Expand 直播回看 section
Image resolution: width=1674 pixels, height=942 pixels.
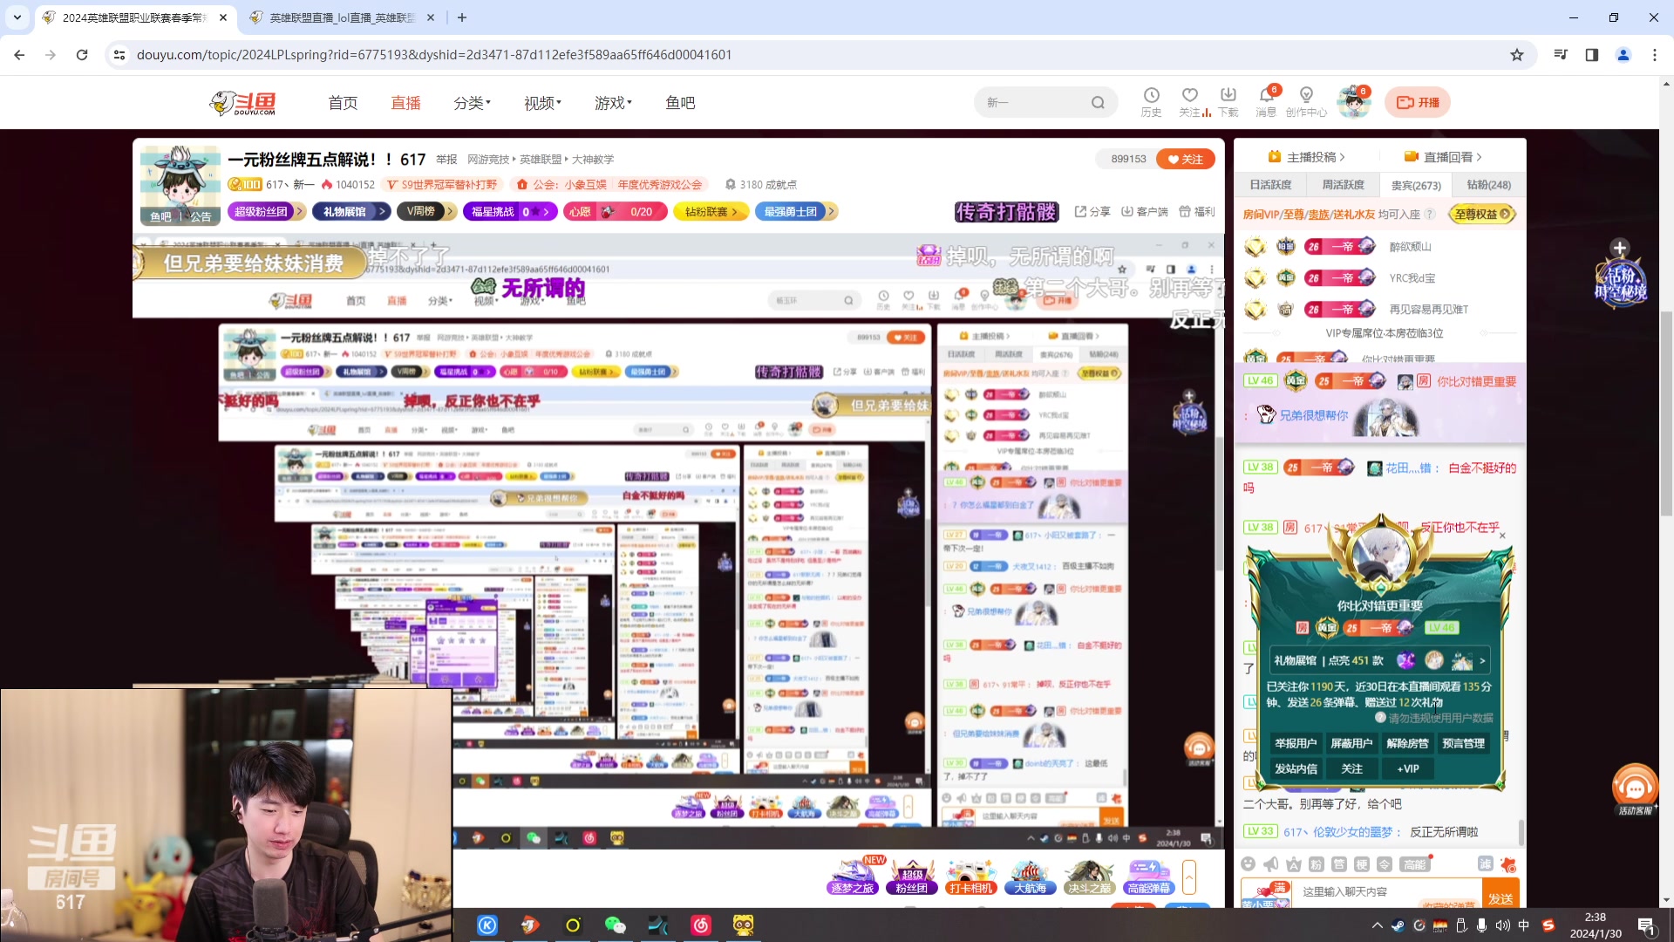pyautogui.click(x=1443, y=157)
